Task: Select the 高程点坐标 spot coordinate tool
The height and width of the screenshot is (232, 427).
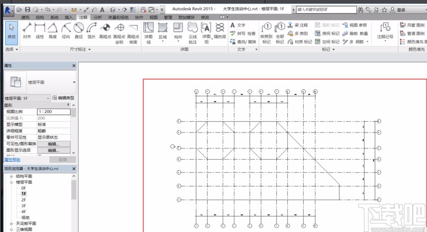Action: point(119,33)
